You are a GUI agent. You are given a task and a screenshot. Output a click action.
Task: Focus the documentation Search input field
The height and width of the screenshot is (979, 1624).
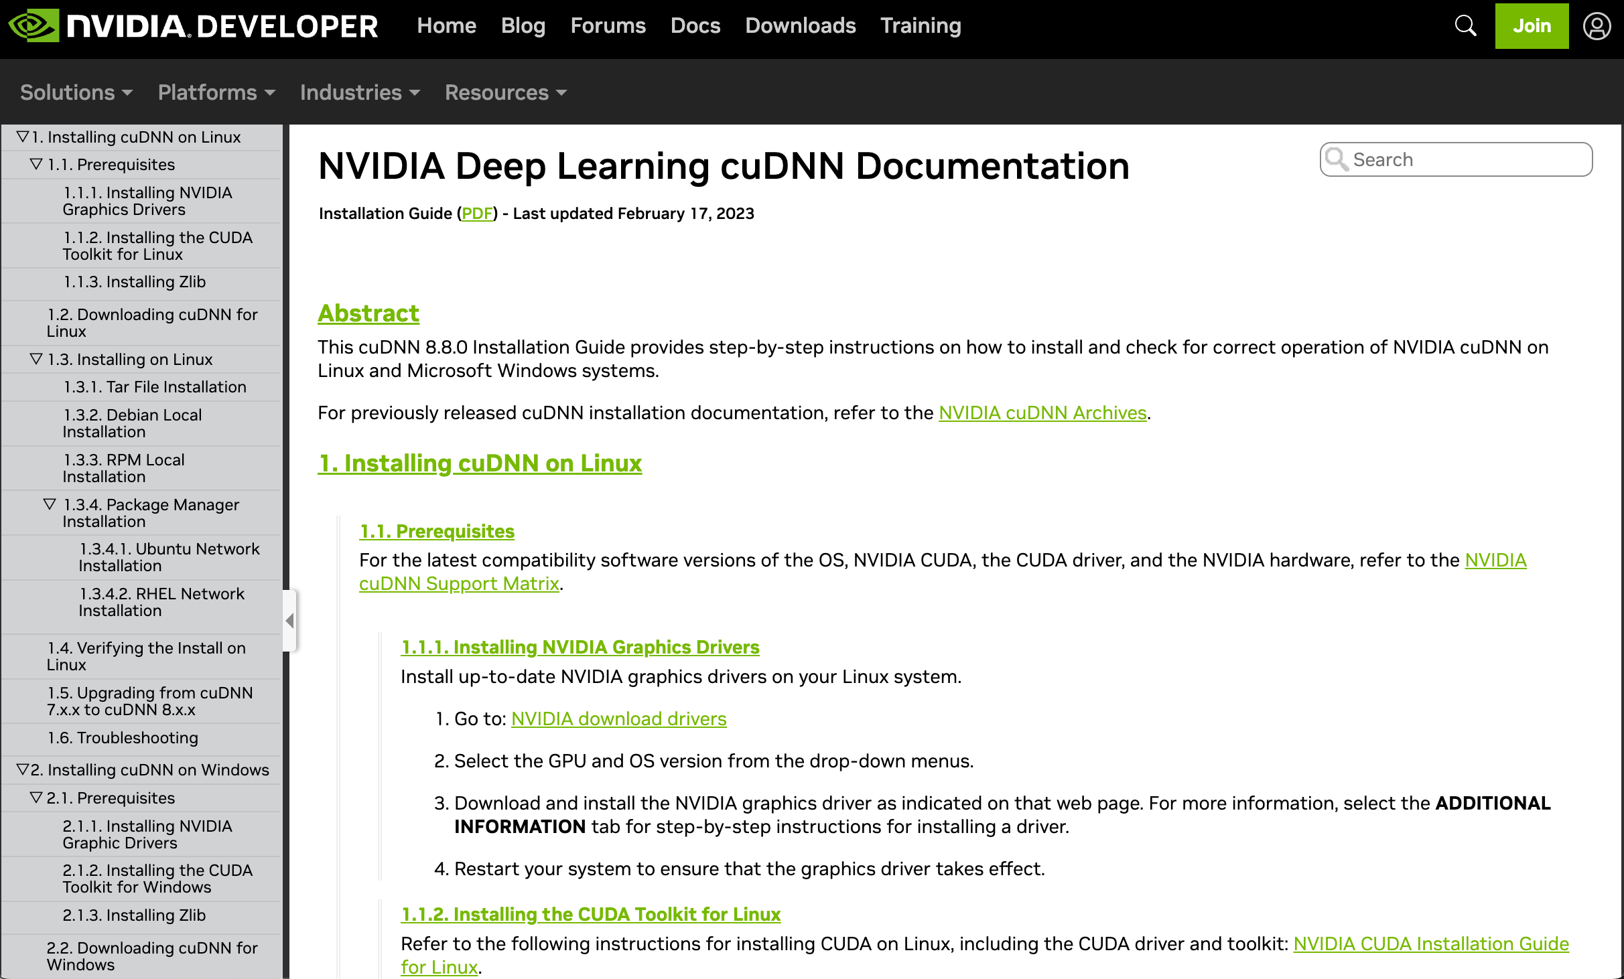click(x=1467, y=159)
